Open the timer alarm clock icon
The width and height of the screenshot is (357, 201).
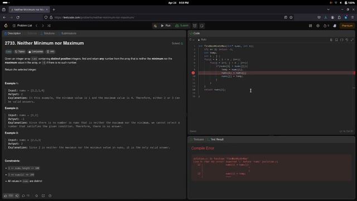(195, 26)
